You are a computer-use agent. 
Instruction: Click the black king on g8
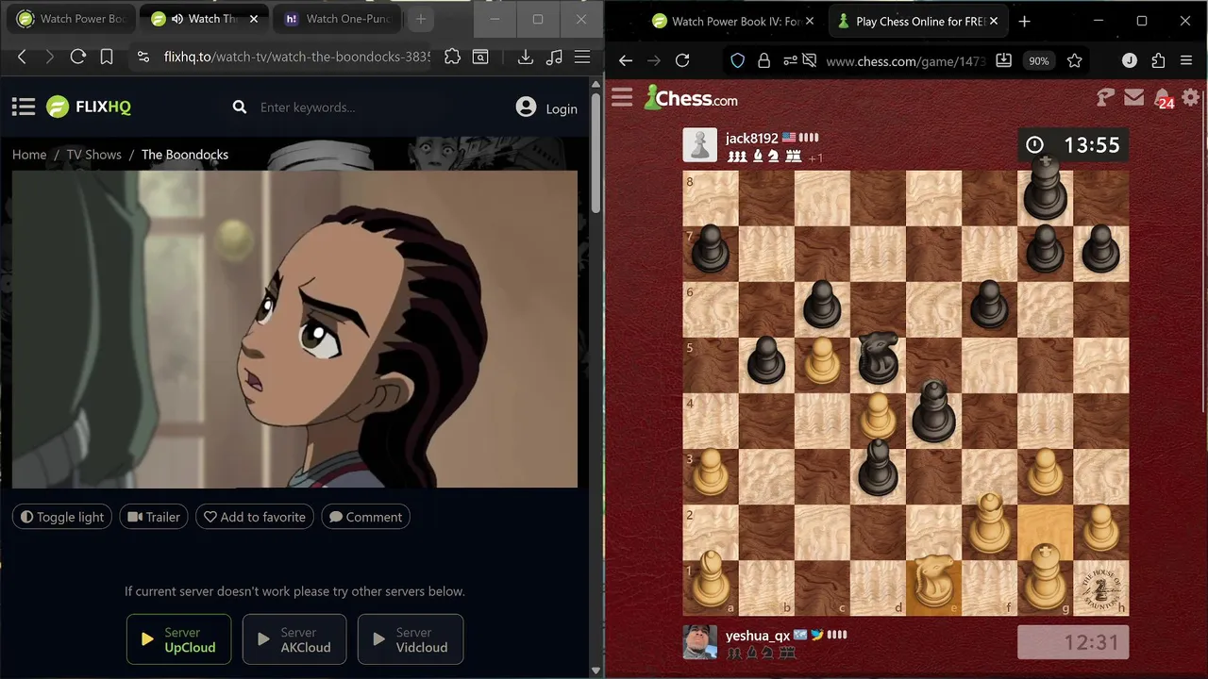pyautogui.click(x=1045, y=189)
